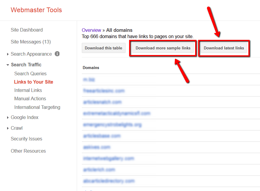Viewport: 260px width, 191px height.
Task: Click the info icon beside Search Appearance
Action: click(57, 54)
